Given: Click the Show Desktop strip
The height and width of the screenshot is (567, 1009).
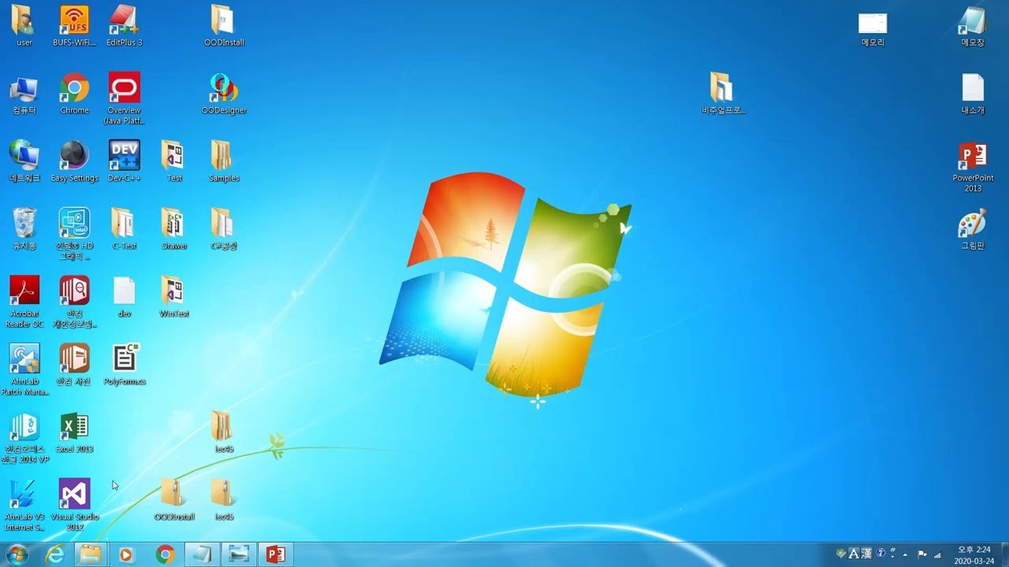Looking at the screenshot, I should point(1003,554).
